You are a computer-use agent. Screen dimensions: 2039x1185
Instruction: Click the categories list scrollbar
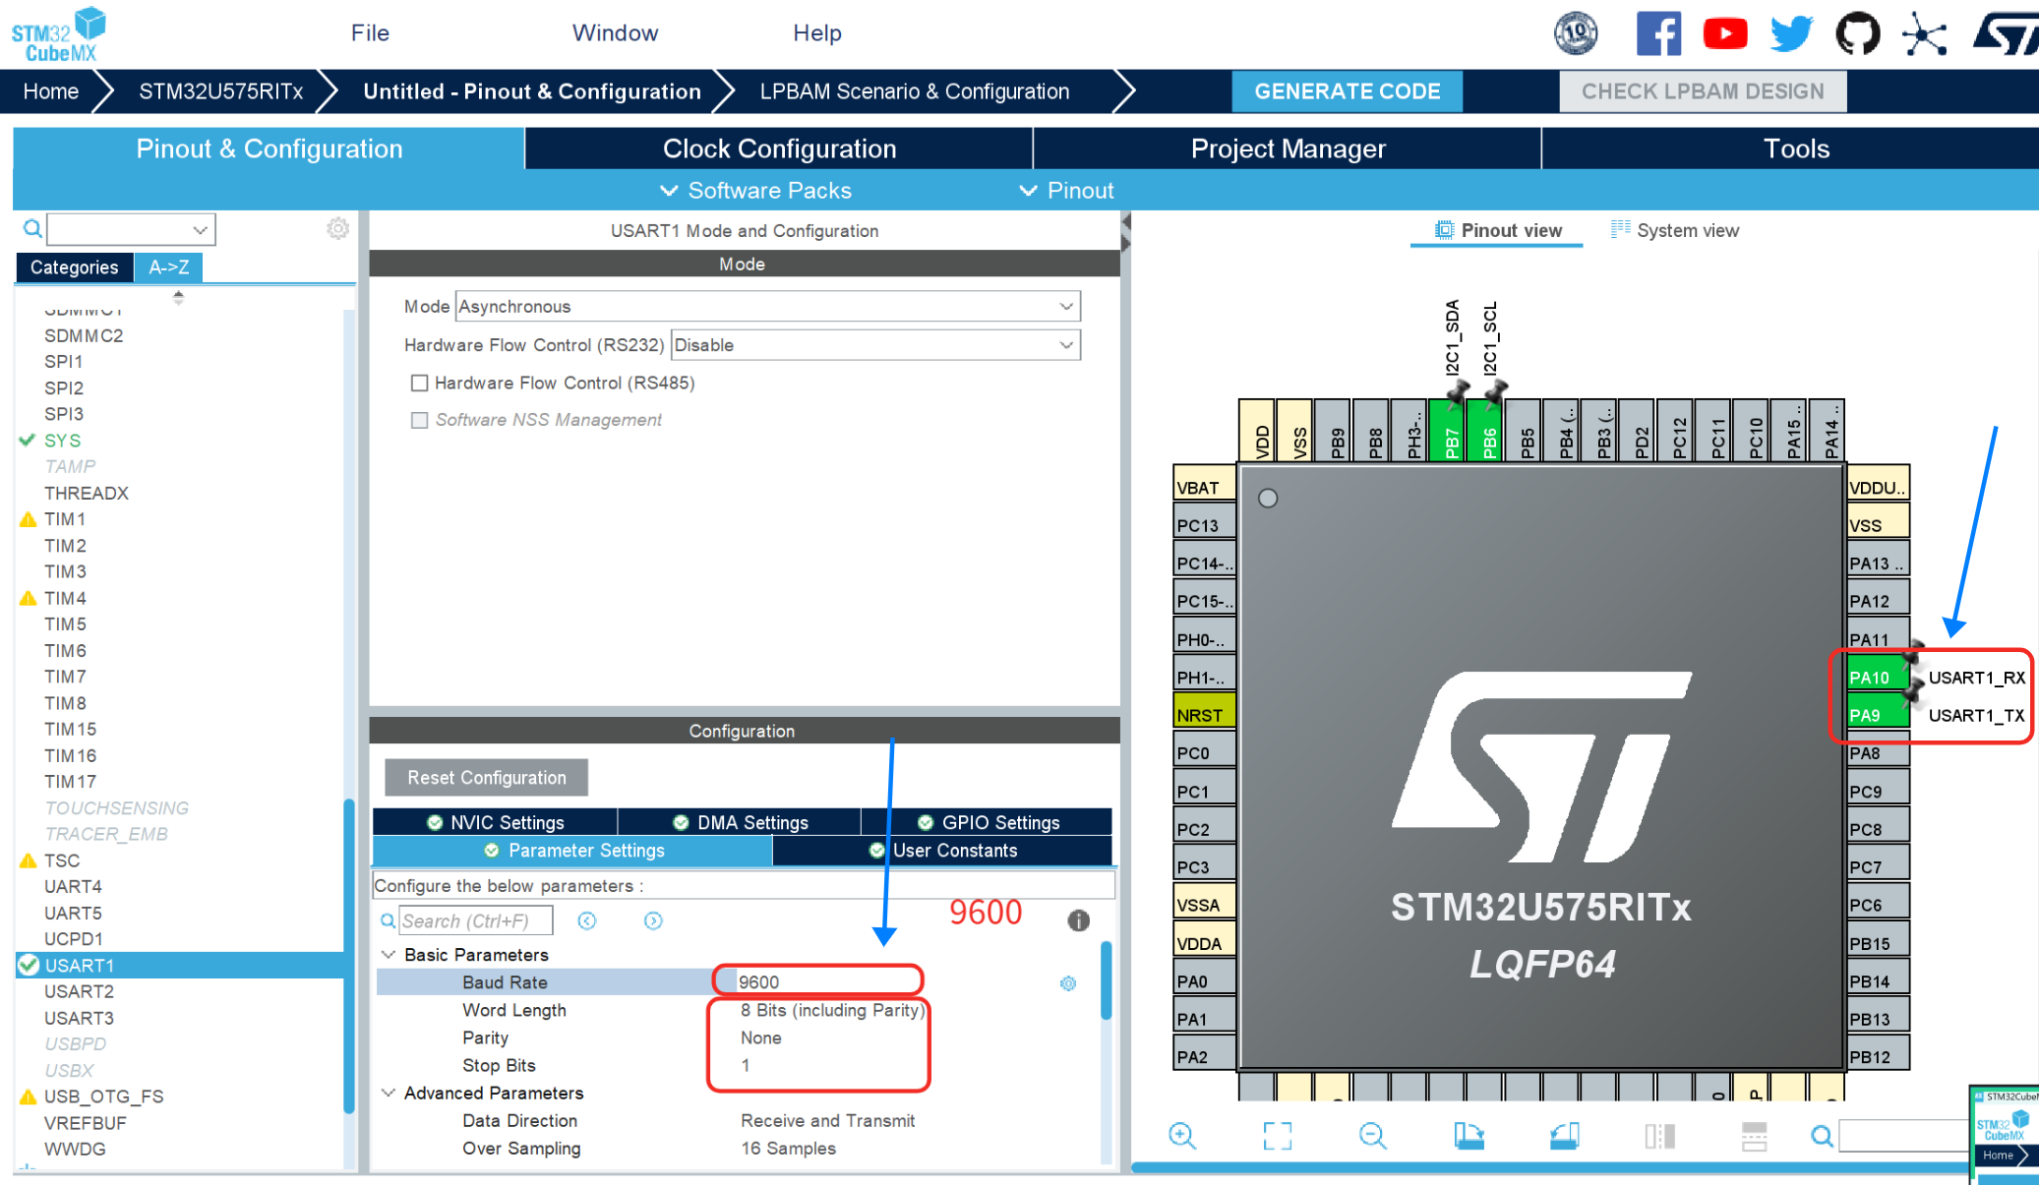pos(348,956)
